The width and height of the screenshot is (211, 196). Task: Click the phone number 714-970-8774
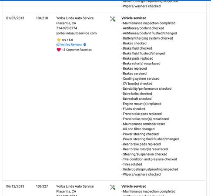(x=67, y=28)
